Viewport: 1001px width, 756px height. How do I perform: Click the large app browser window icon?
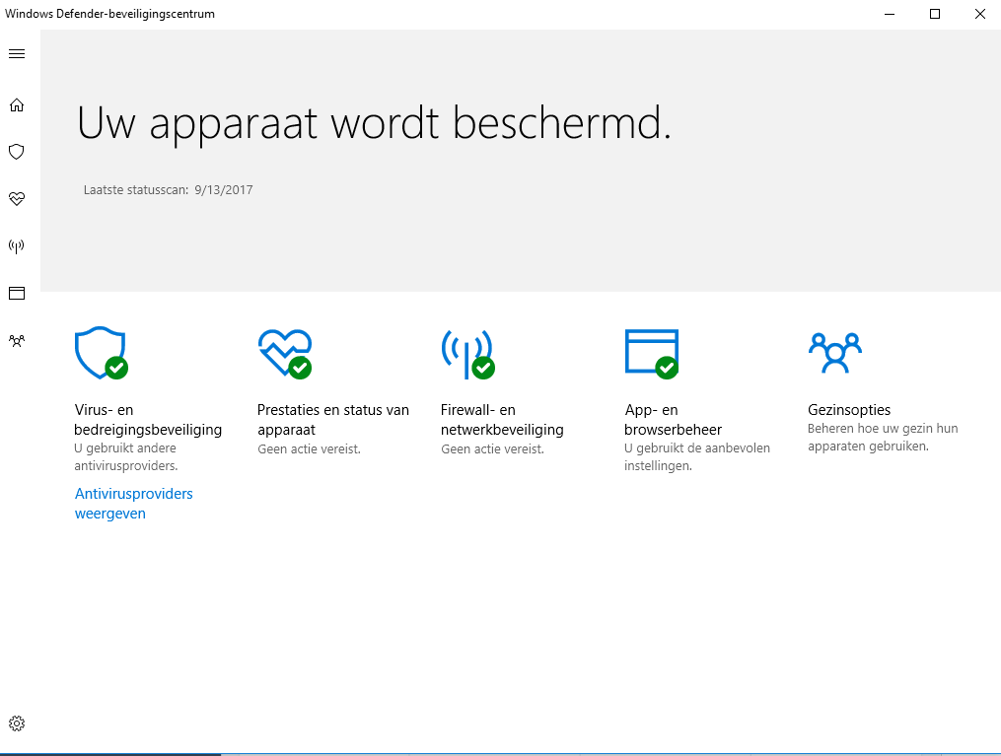pyautogui.click(x=651, y=354)
